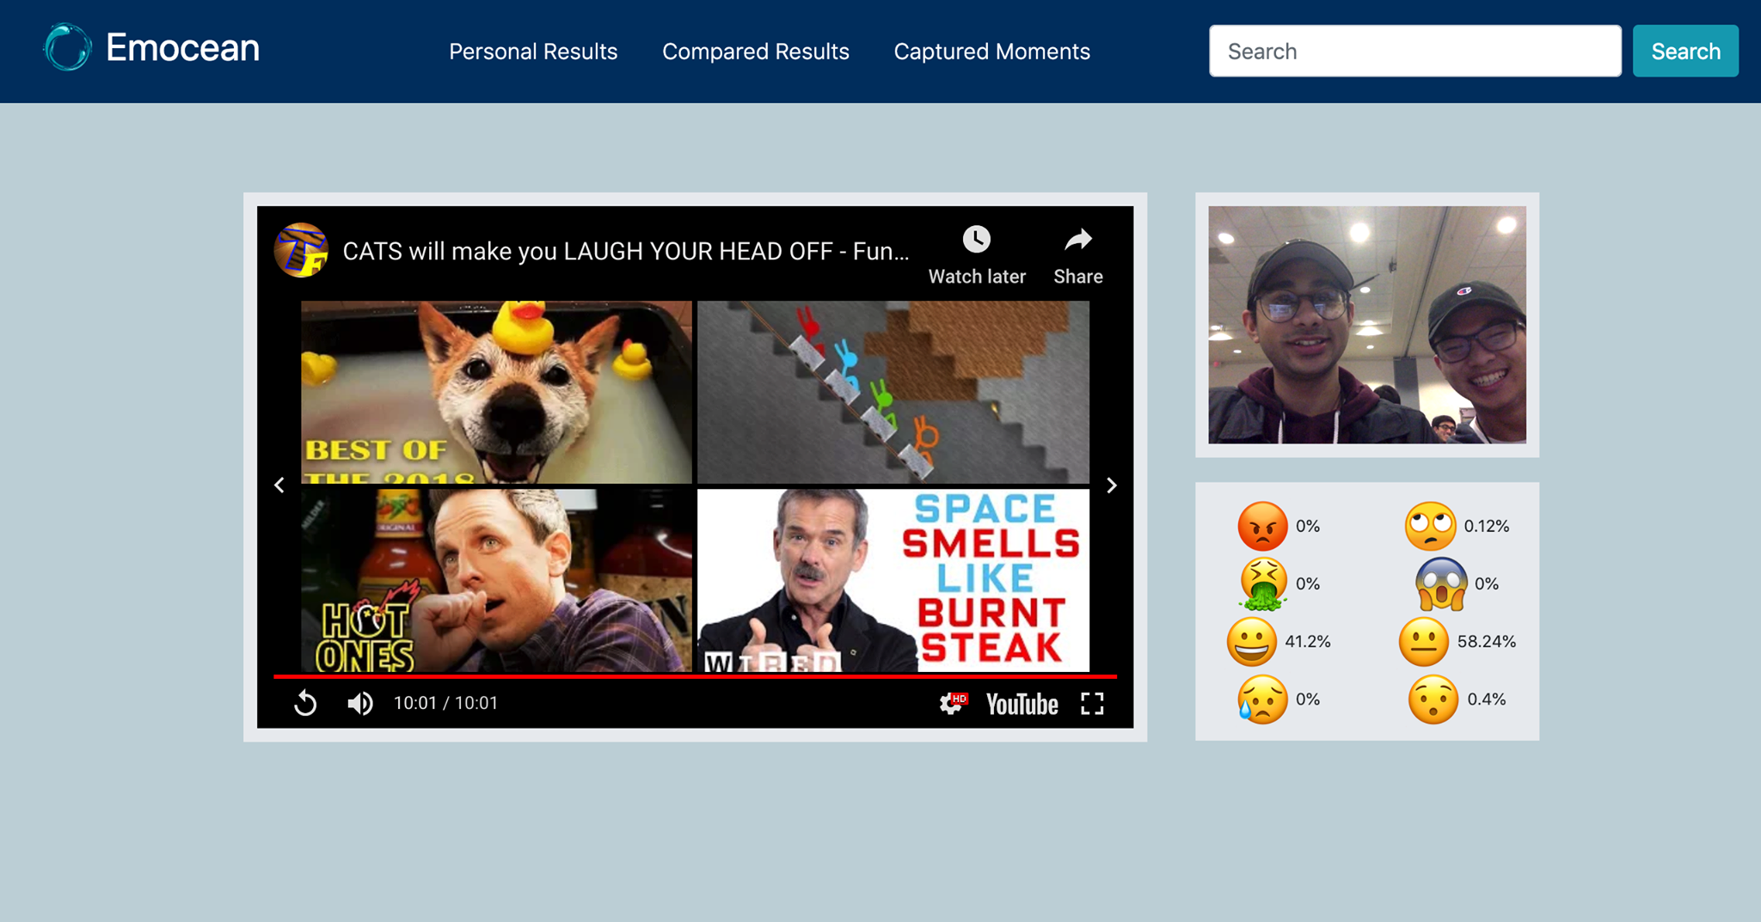Select the neutral face emoji

pos(1424,641)
